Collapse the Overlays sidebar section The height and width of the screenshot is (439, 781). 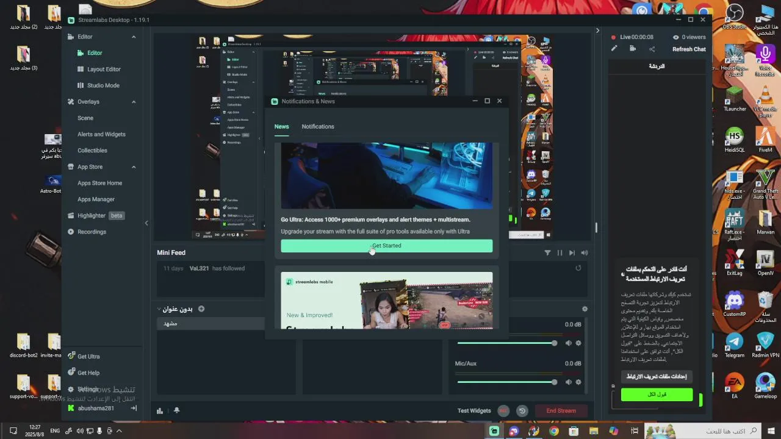click(134, 102)
